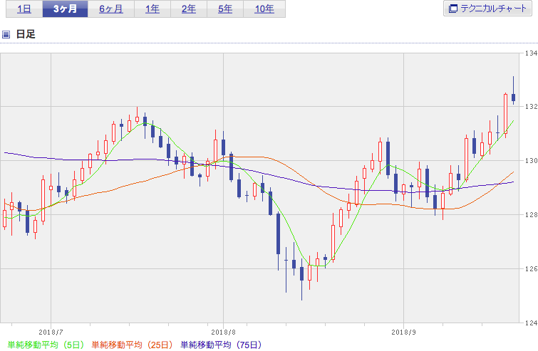Click the 単純移動平均（5日） legend label
The height and width of the screenshot is (351, 538).
pos(46,345)
